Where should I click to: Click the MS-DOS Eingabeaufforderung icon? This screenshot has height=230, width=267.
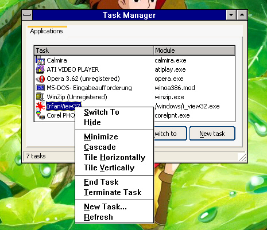(40, 88)
